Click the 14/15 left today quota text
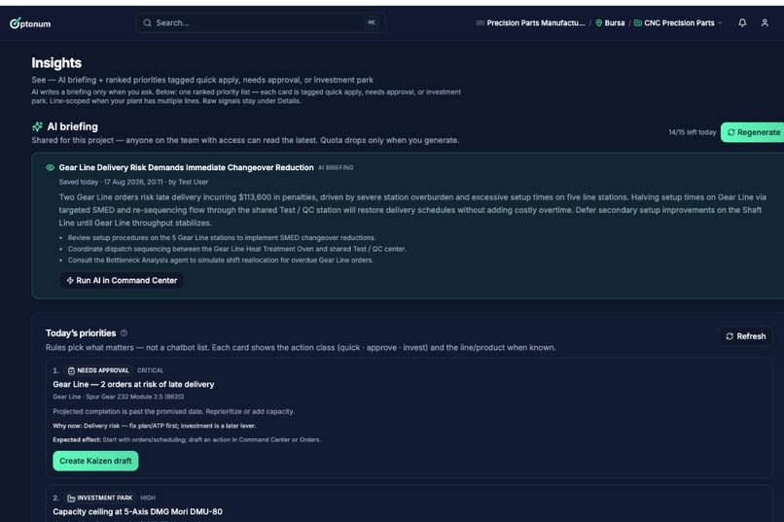784x522 pixels. (x=692, y=132)
